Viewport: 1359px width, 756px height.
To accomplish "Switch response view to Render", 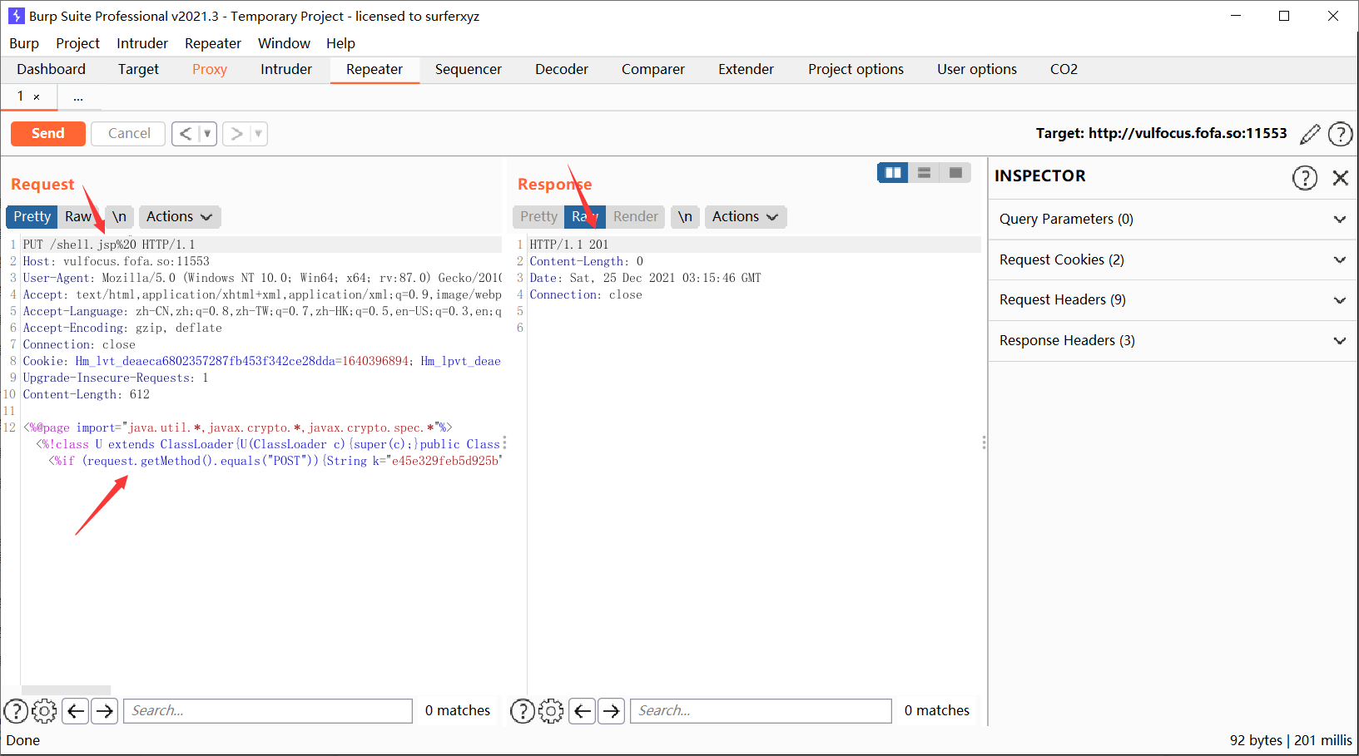I will [635, 216].
